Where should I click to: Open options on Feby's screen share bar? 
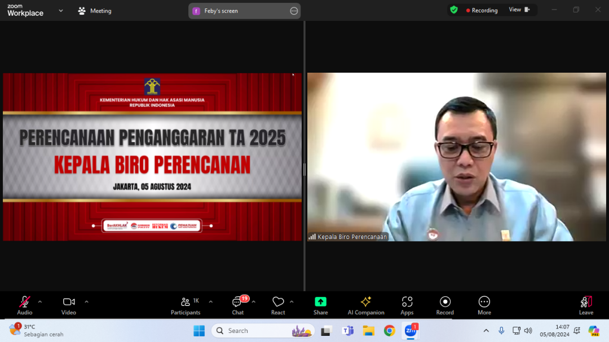pyautogui.click(x=294, y=11)
